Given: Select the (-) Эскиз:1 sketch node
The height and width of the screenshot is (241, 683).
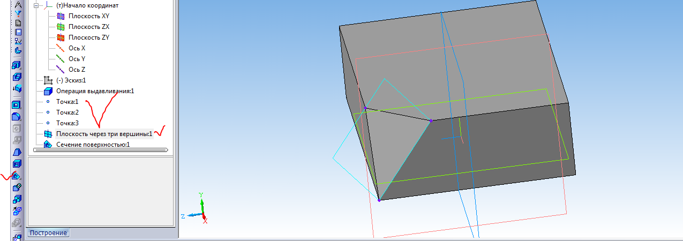Looking at the screenshot, I should (71, 80).
